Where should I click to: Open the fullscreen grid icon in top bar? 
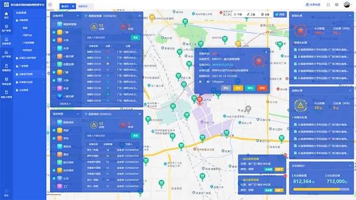pos(328,4)
